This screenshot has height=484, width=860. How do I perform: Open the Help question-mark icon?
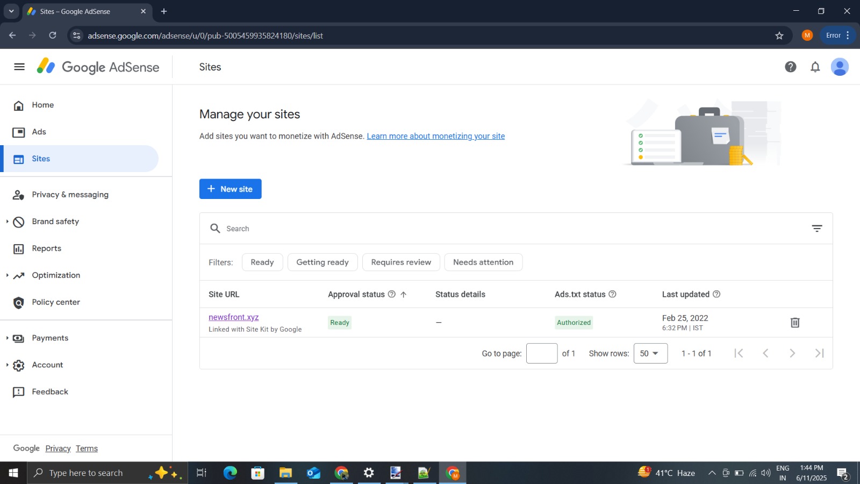tap(790, 67)
